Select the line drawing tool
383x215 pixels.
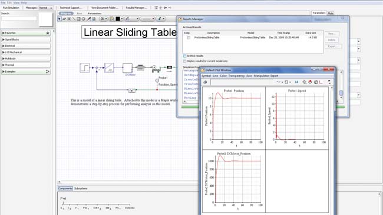coord(74,19)
